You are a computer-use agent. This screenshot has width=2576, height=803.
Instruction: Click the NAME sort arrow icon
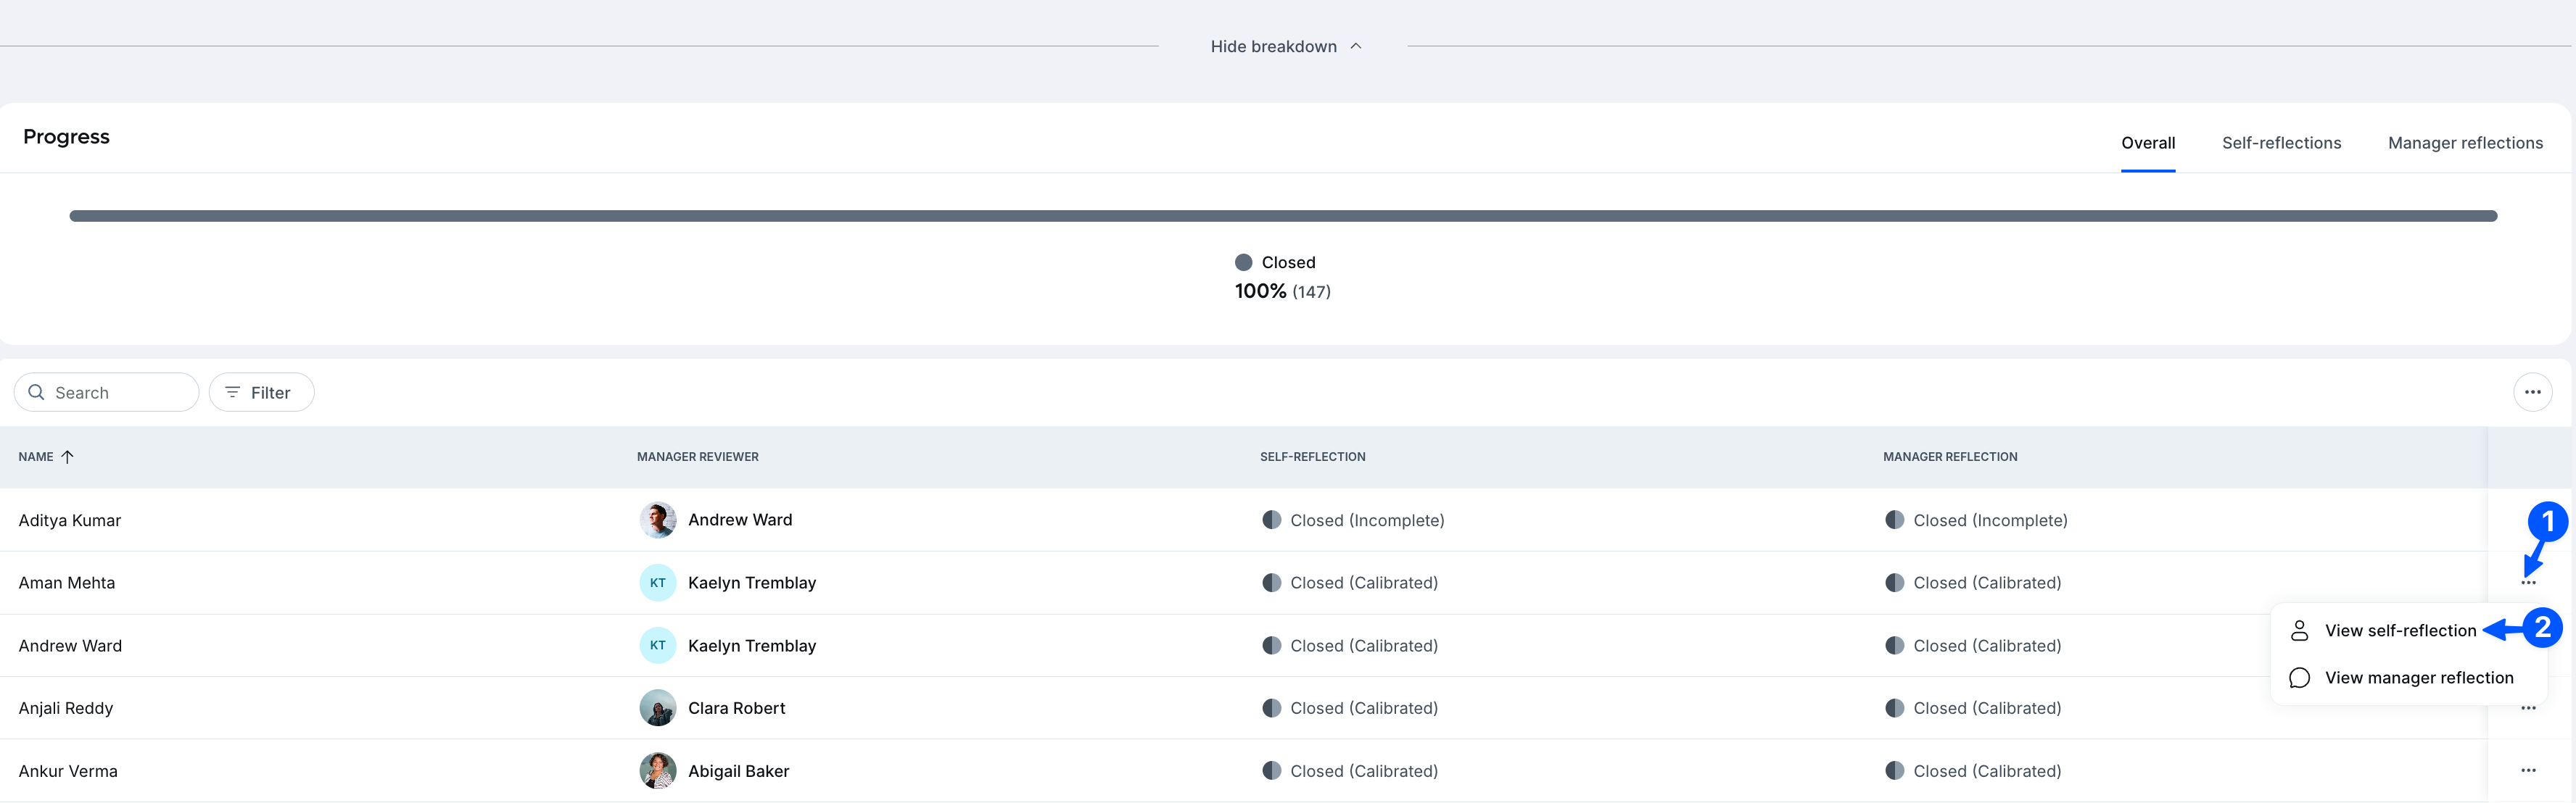67,457
